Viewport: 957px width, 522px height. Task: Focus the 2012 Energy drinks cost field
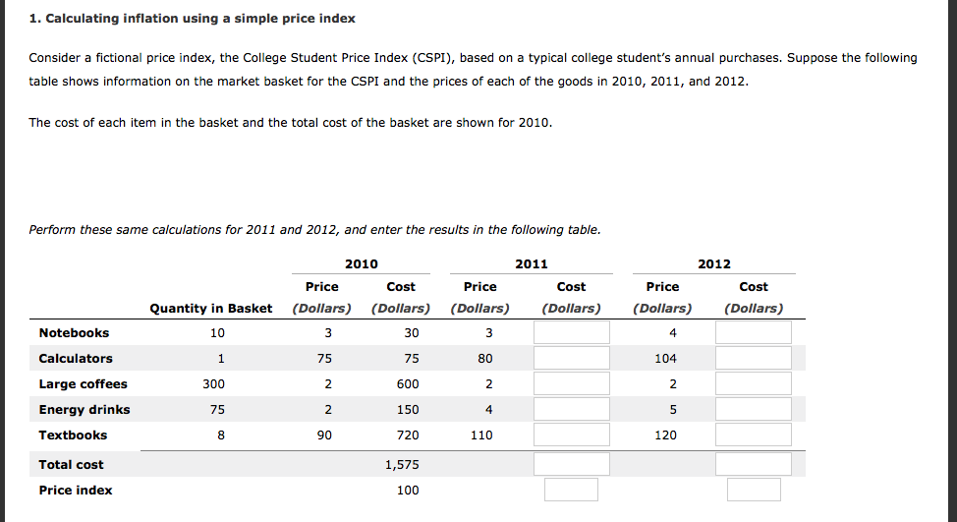(754, 410)
